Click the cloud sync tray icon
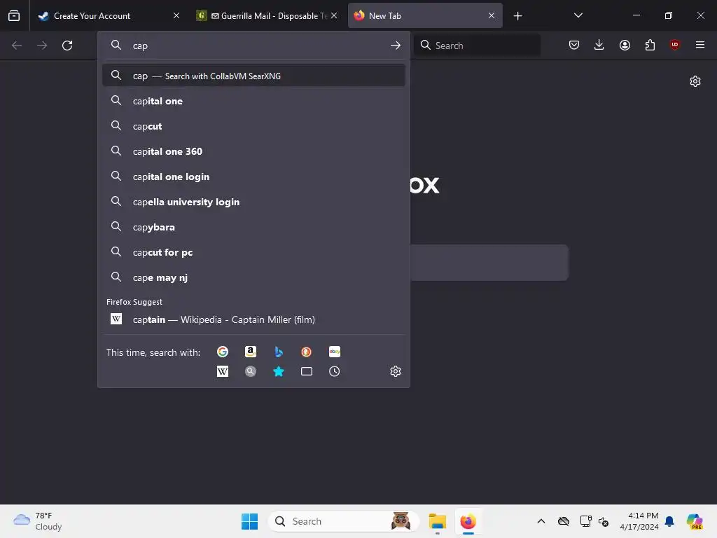717x538 pixels. click(x=564, y=521)
